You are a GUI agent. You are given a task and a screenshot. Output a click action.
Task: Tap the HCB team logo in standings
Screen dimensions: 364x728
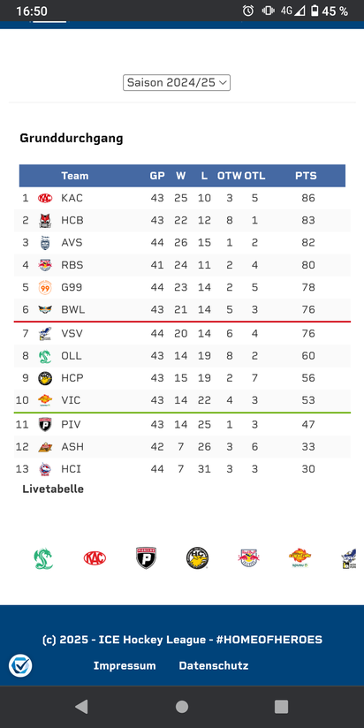click(x=45, y=221)
